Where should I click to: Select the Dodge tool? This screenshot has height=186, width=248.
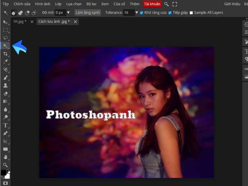tap(5, 117)
